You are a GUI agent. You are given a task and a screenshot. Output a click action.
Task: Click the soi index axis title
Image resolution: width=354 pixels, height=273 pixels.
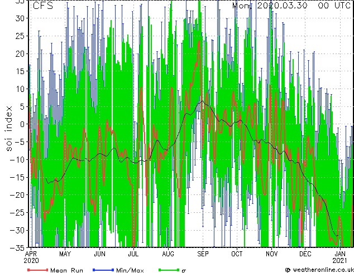click(8, 129)
